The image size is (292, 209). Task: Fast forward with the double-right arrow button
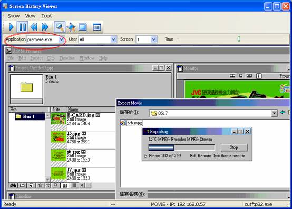tap(45, 27)
